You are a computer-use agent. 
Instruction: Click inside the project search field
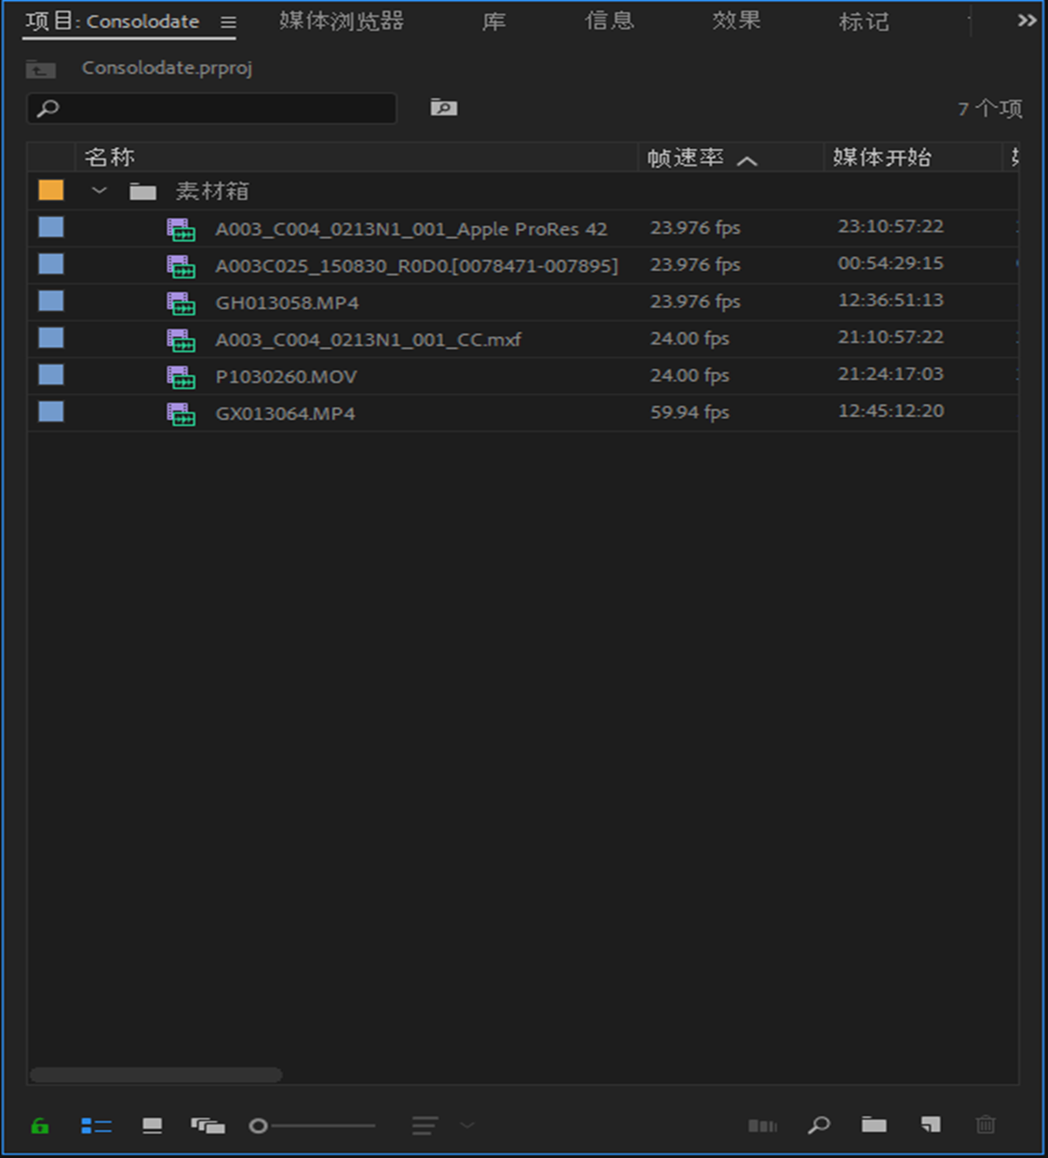click(214, 108)
